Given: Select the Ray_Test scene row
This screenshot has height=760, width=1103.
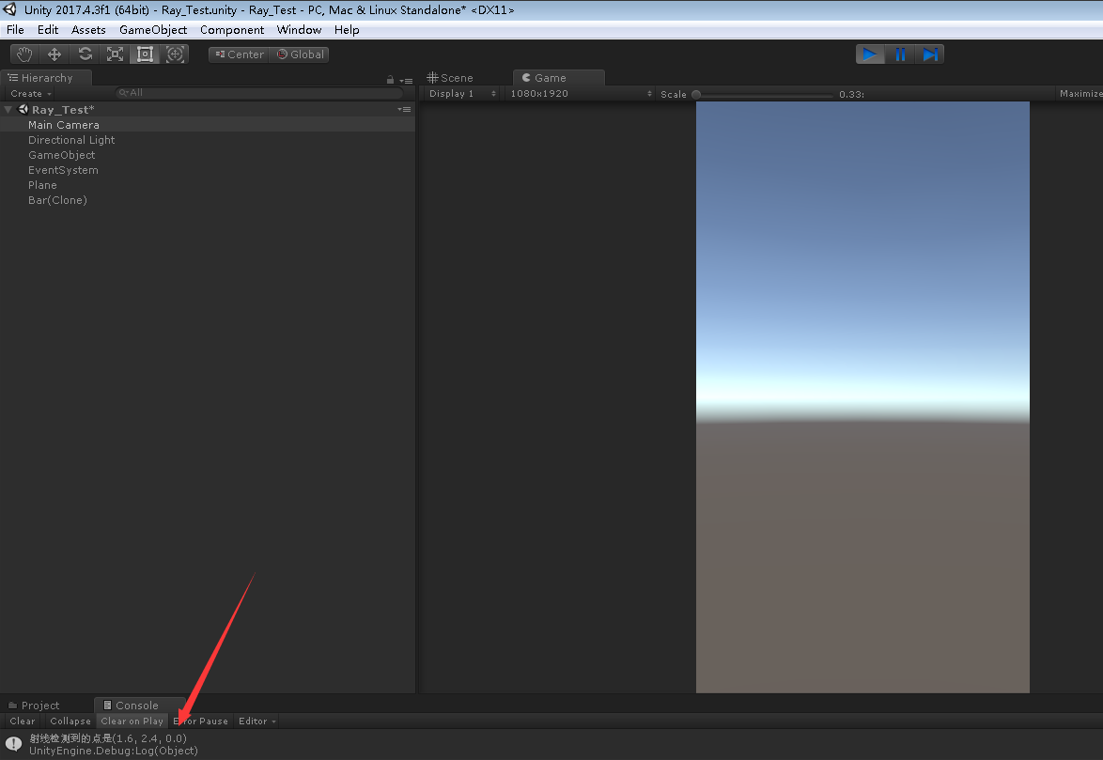Looking at the screenshot, I should (x=208, y=110).
